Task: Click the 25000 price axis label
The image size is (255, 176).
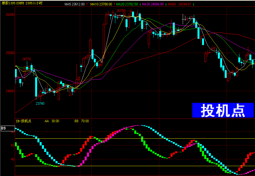Action: coord(10,53)
